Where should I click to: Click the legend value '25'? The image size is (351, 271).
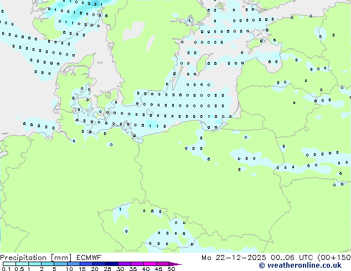pos(107,269)
